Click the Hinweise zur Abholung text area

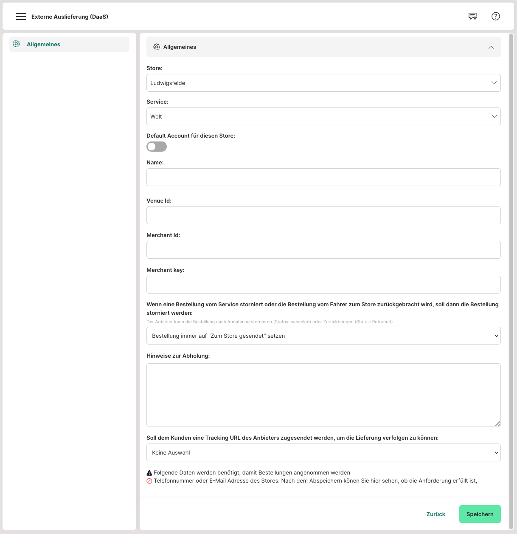tap(323, 395)
